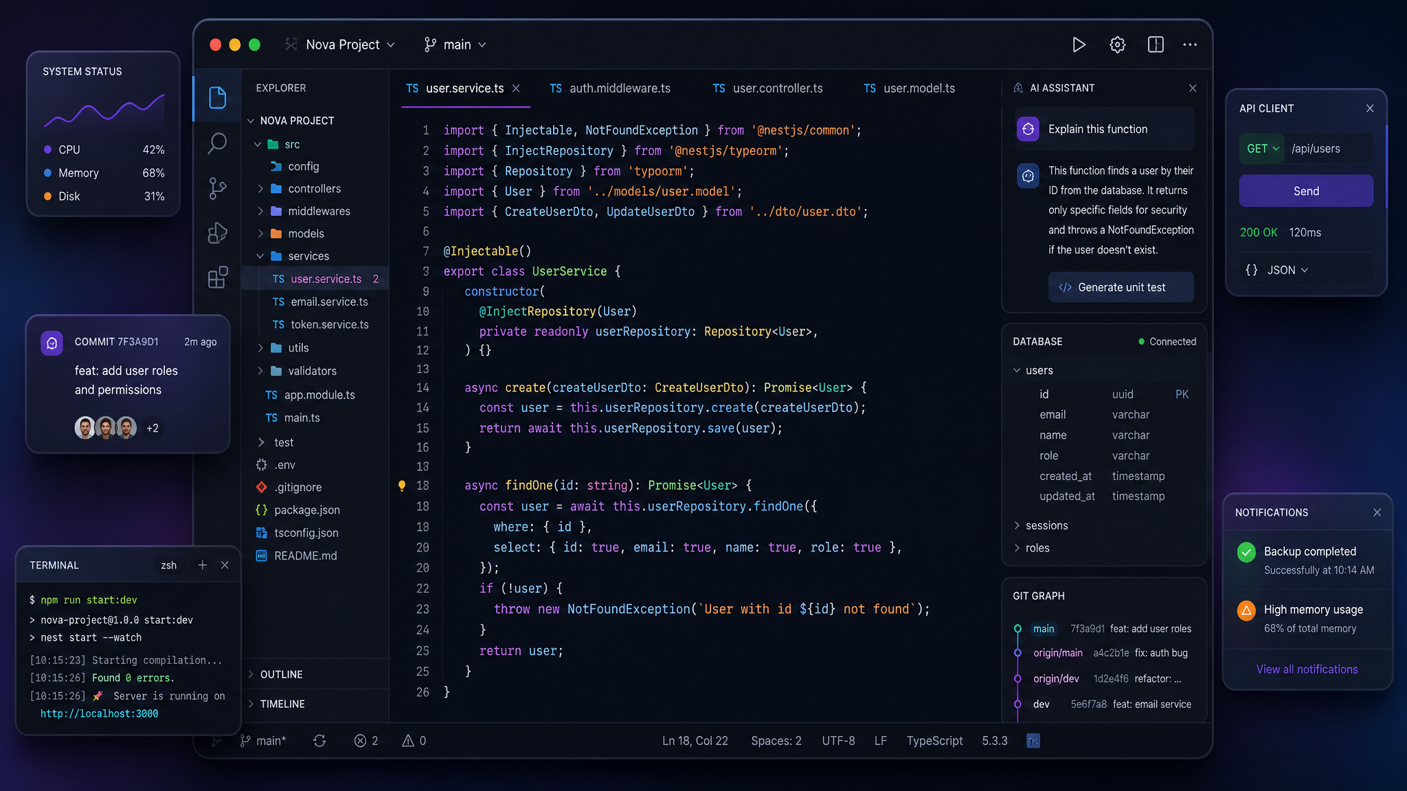Open the settings gear in title bar
The width and height of the screenshot is (1407, 791).
point(1117,45)
